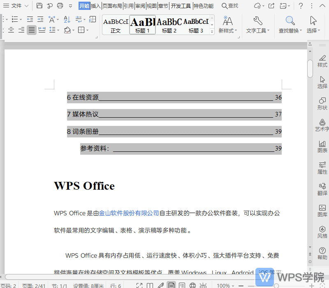
Task: Toggle center alignment in paragraph group
Action: 12,30
